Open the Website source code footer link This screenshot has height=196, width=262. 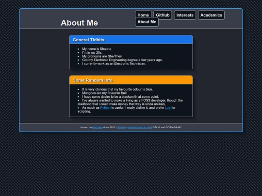click(140, 127)
